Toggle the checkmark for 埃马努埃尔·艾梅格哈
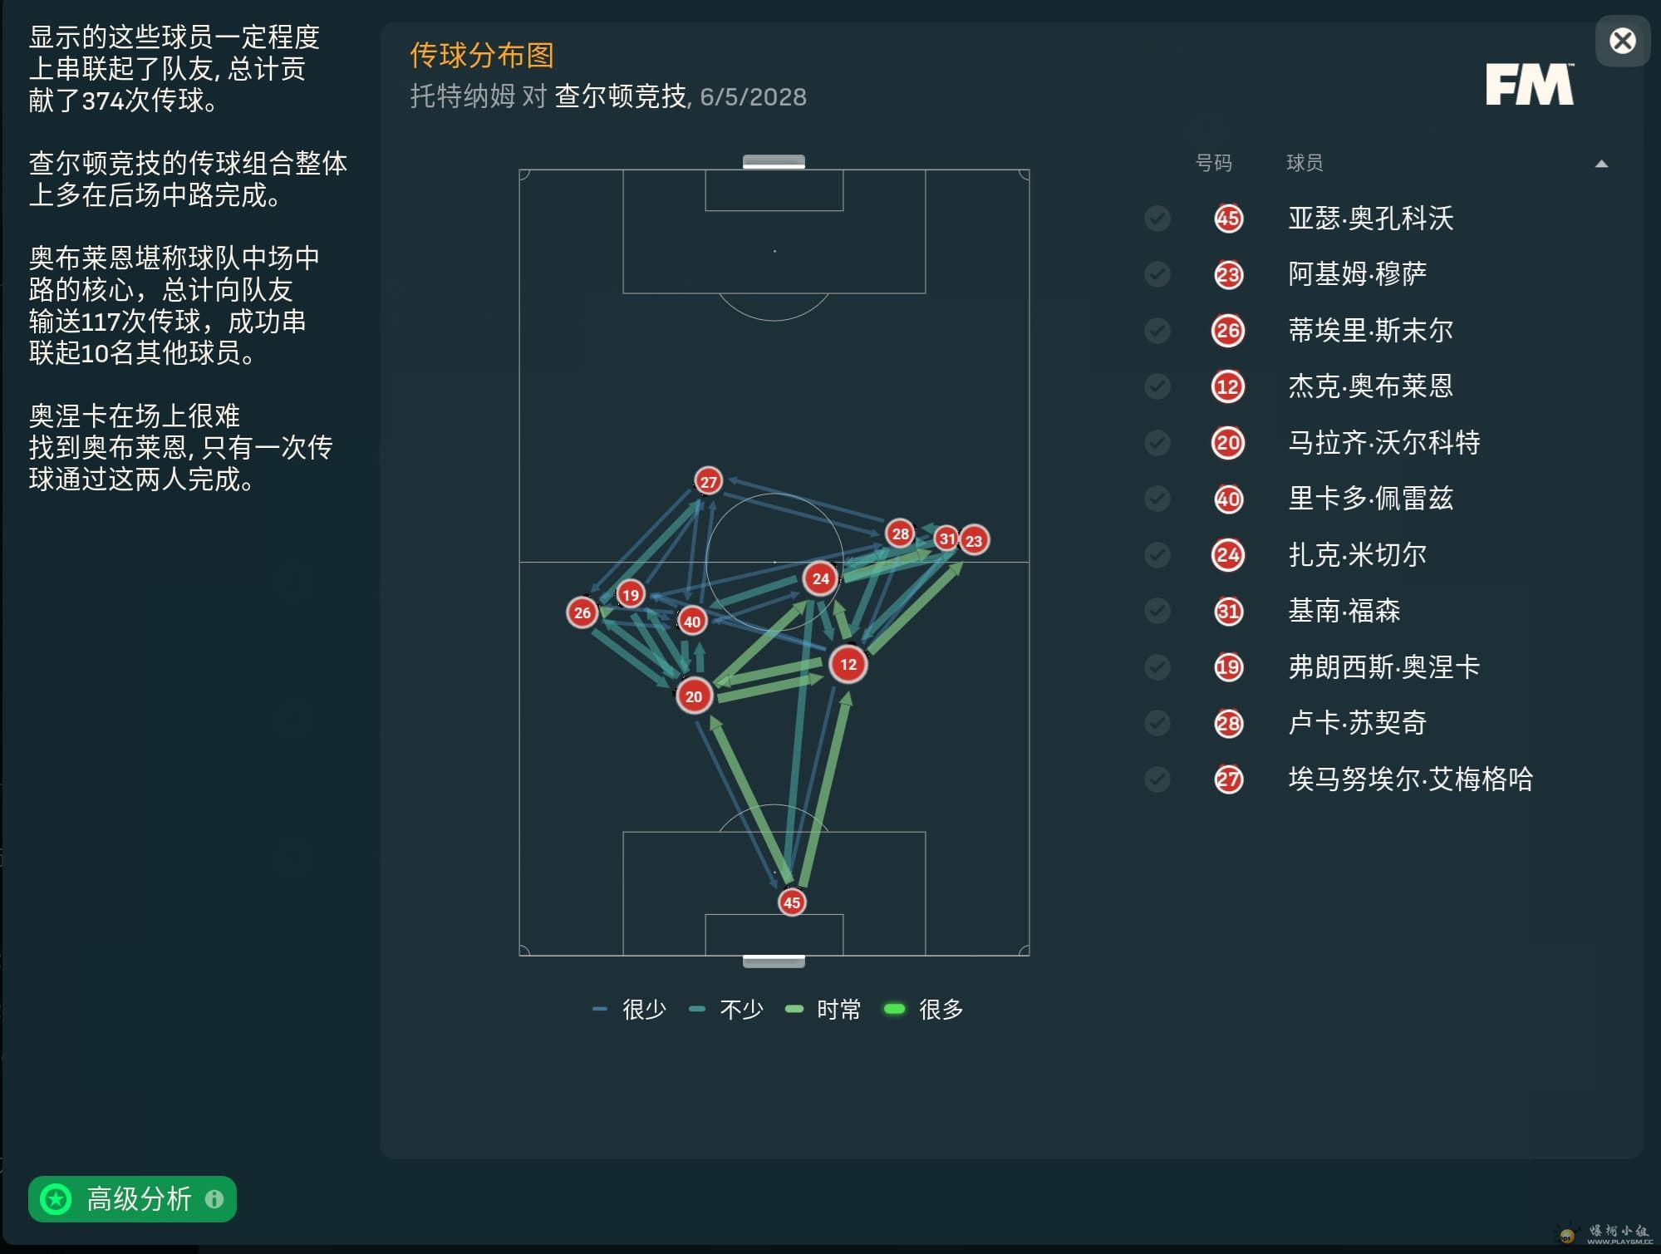 1157,779
